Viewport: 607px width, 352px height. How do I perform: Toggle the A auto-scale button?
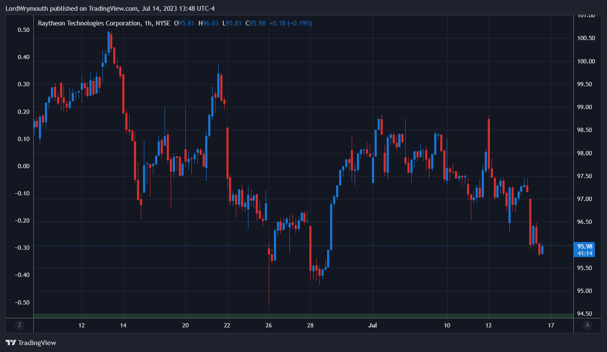point(587,325)
